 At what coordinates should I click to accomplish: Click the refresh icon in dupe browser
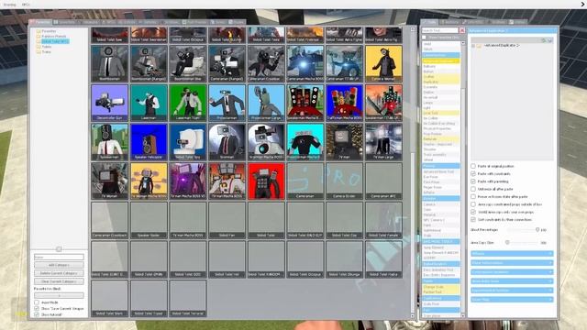(544, 40)
